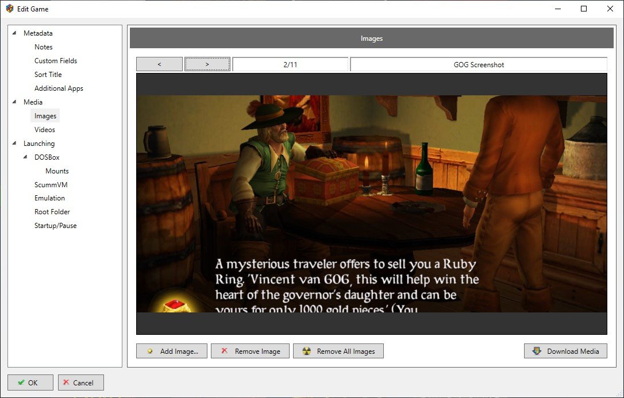Click the red X icon on Remove Image

pos(225,351)
